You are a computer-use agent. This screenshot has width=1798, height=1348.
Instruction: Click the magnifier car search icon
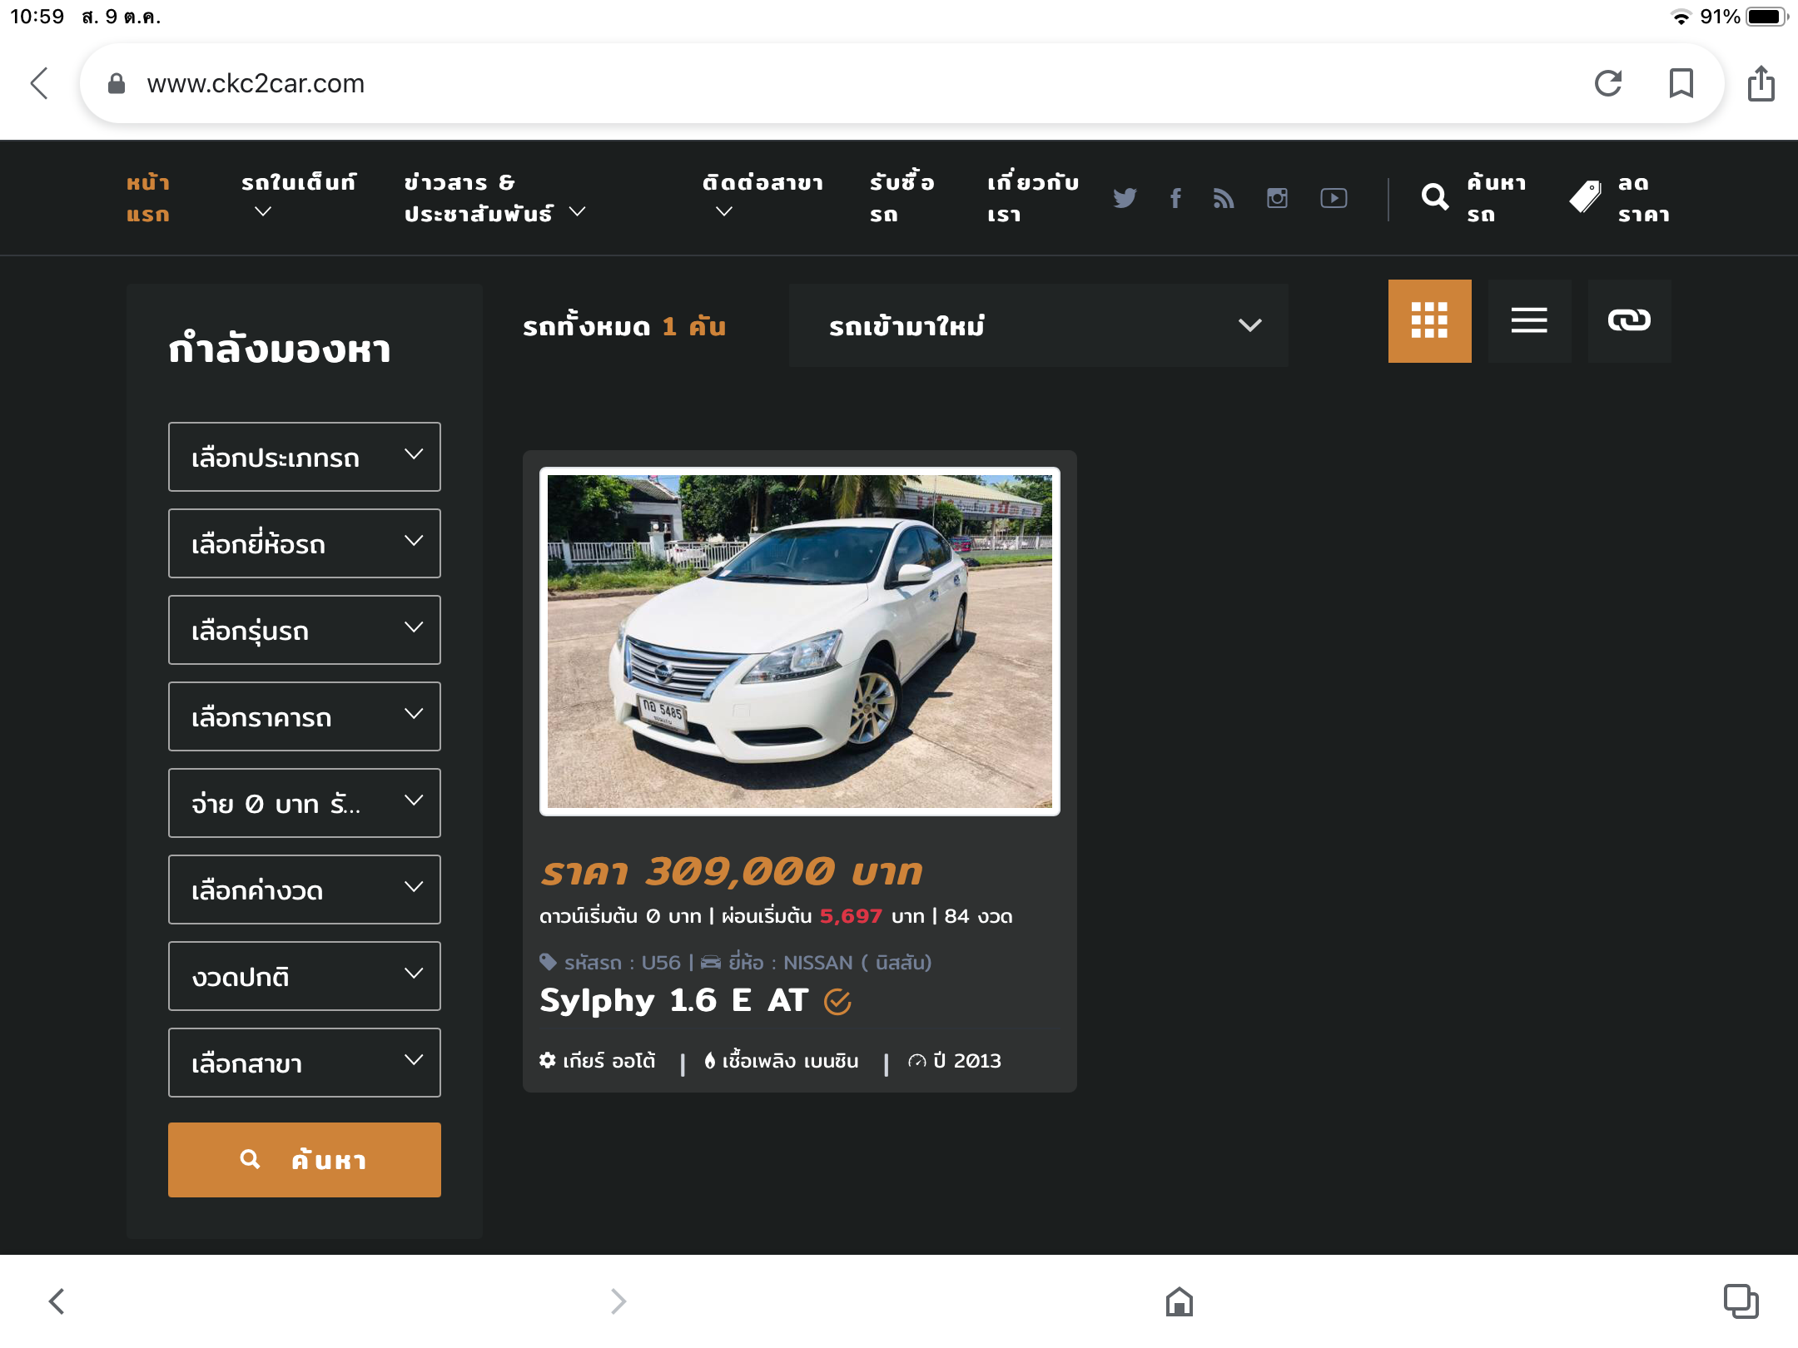(1435, 197)
